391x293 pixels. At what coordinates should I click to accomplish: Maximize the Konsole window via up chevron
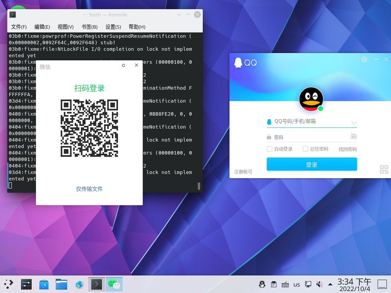(x=188, y=14)
